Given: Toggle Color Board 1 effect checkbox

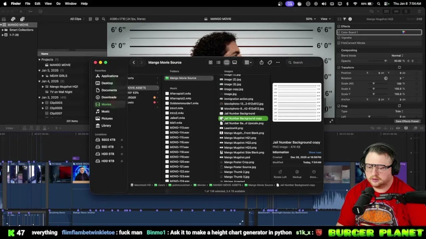Looking at the screenshot, I should [x=339, y=32].
